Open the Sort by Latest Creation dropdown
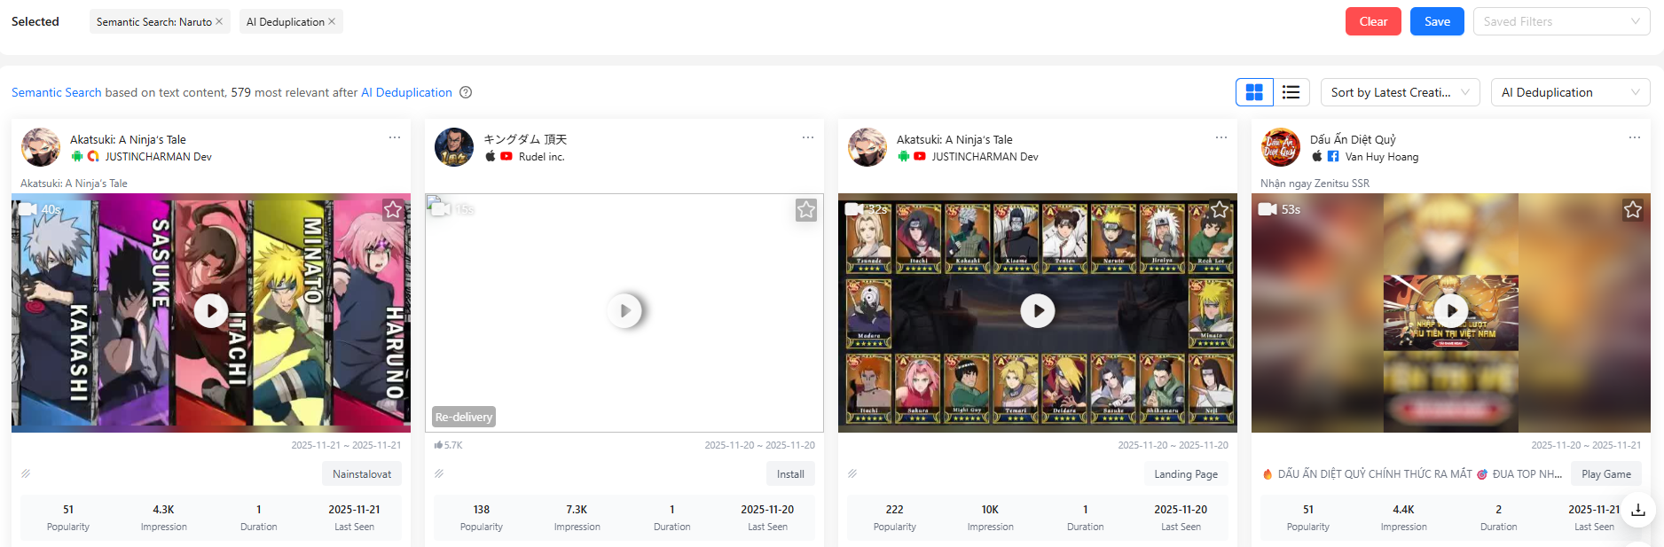 tap(1401, 92)
